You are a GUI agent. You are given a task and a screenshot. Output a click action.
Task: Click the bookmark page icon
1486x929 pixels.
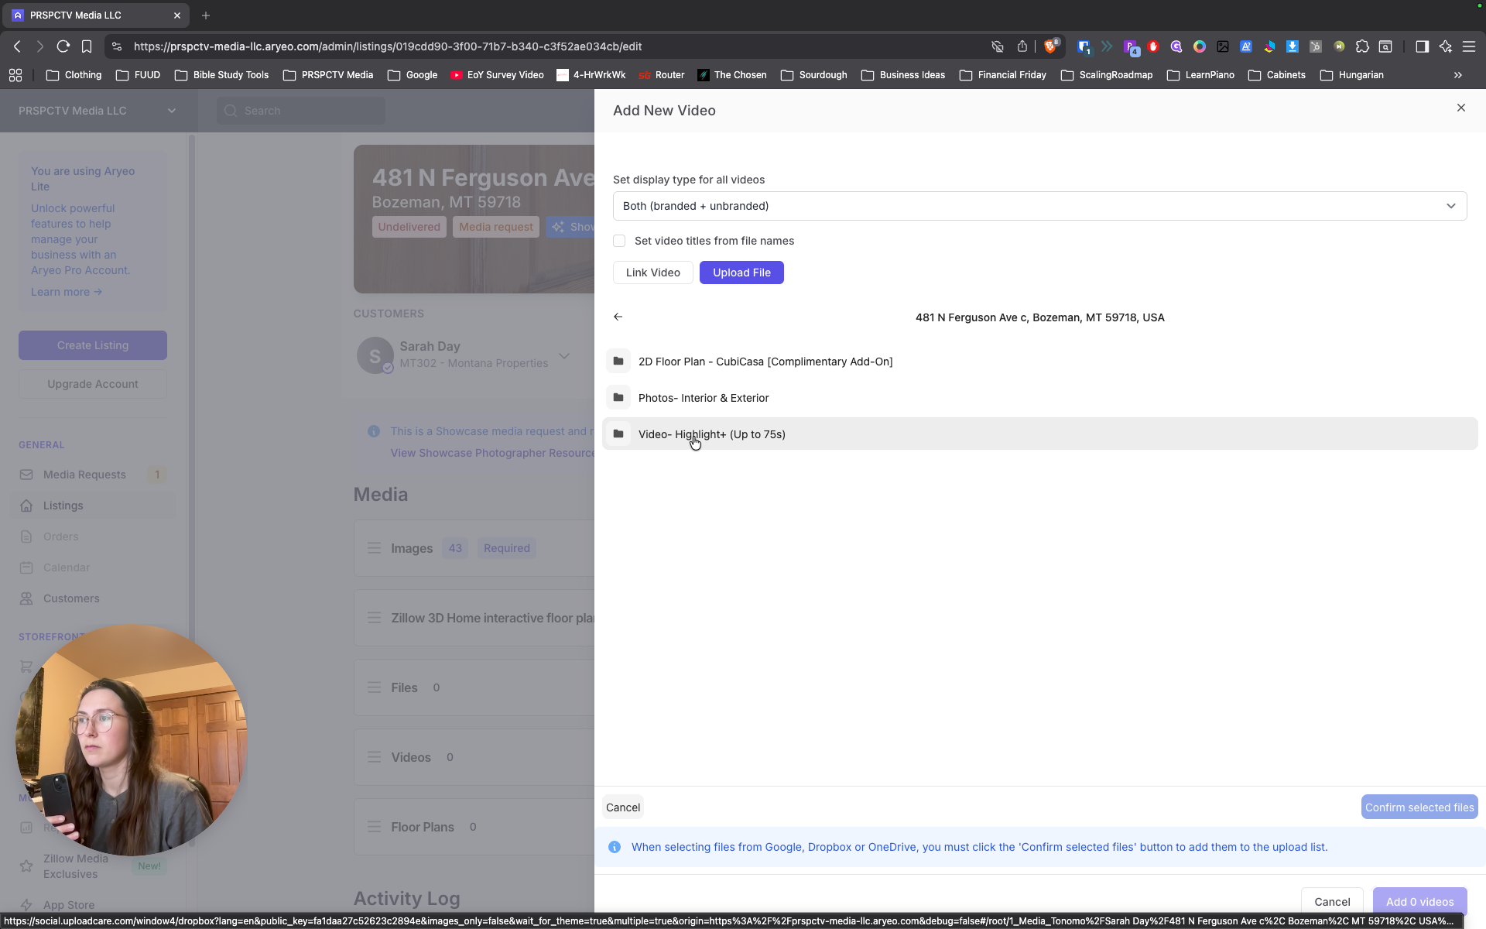click(87, 46)
